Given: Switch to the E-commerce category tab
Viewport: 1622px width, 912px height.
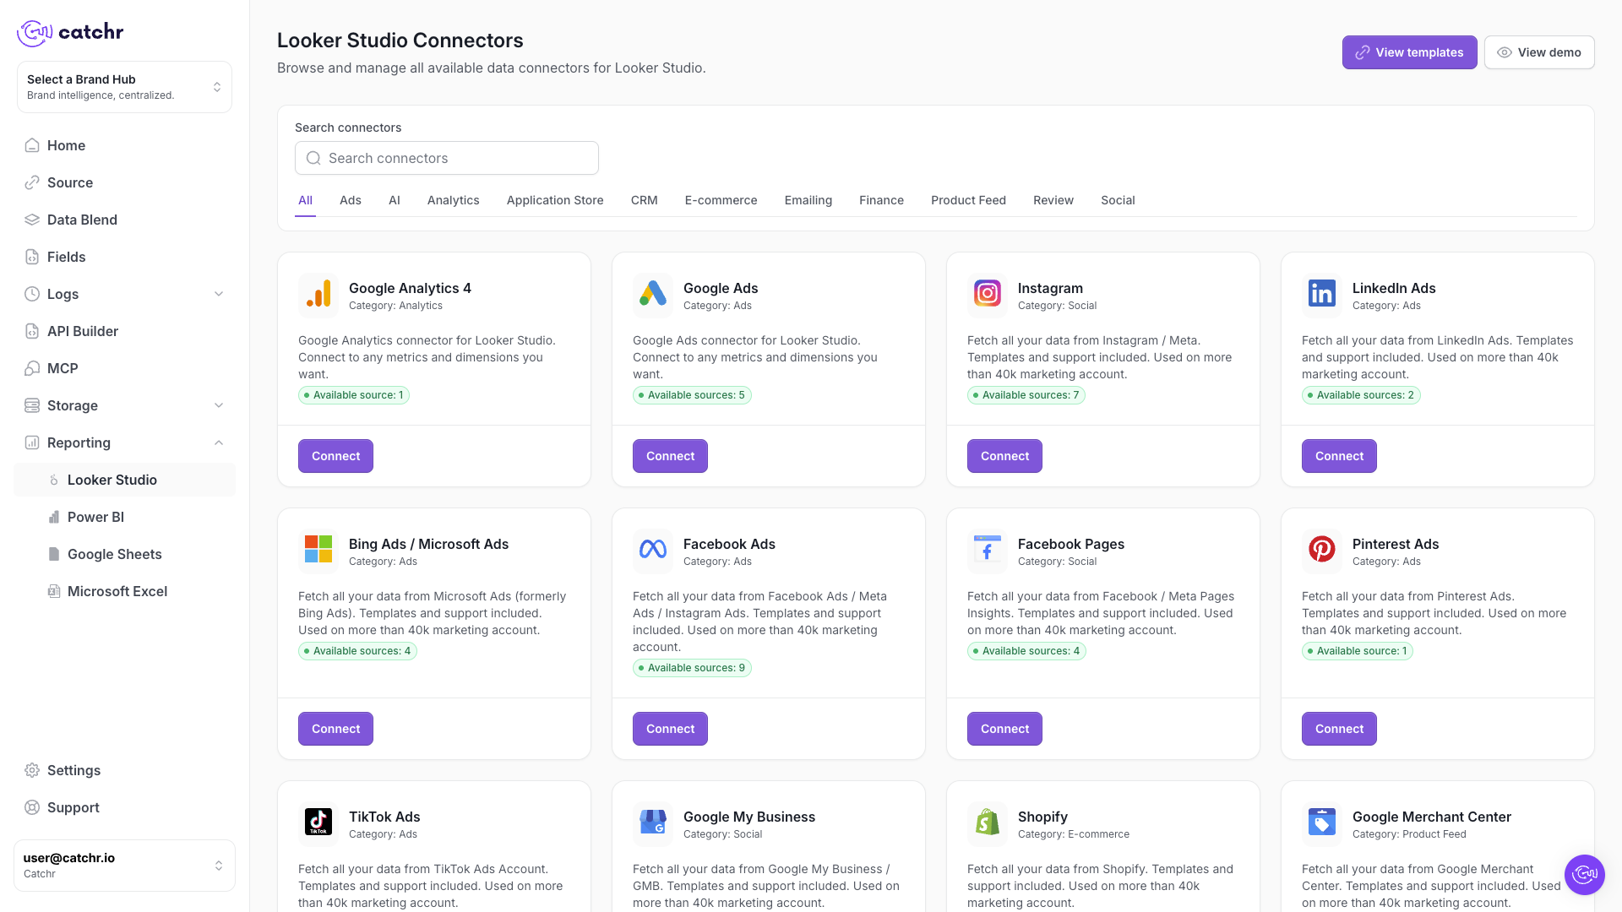Looking at the screenshot, I should (x=721, y=201).
